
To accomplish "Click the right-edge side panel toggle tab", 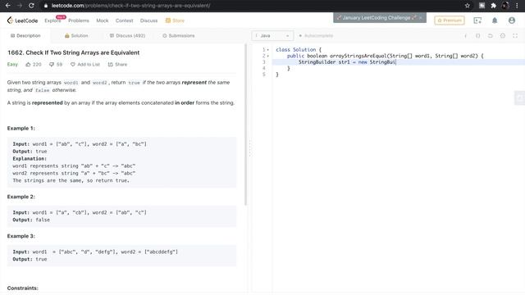I will [519, 98].
